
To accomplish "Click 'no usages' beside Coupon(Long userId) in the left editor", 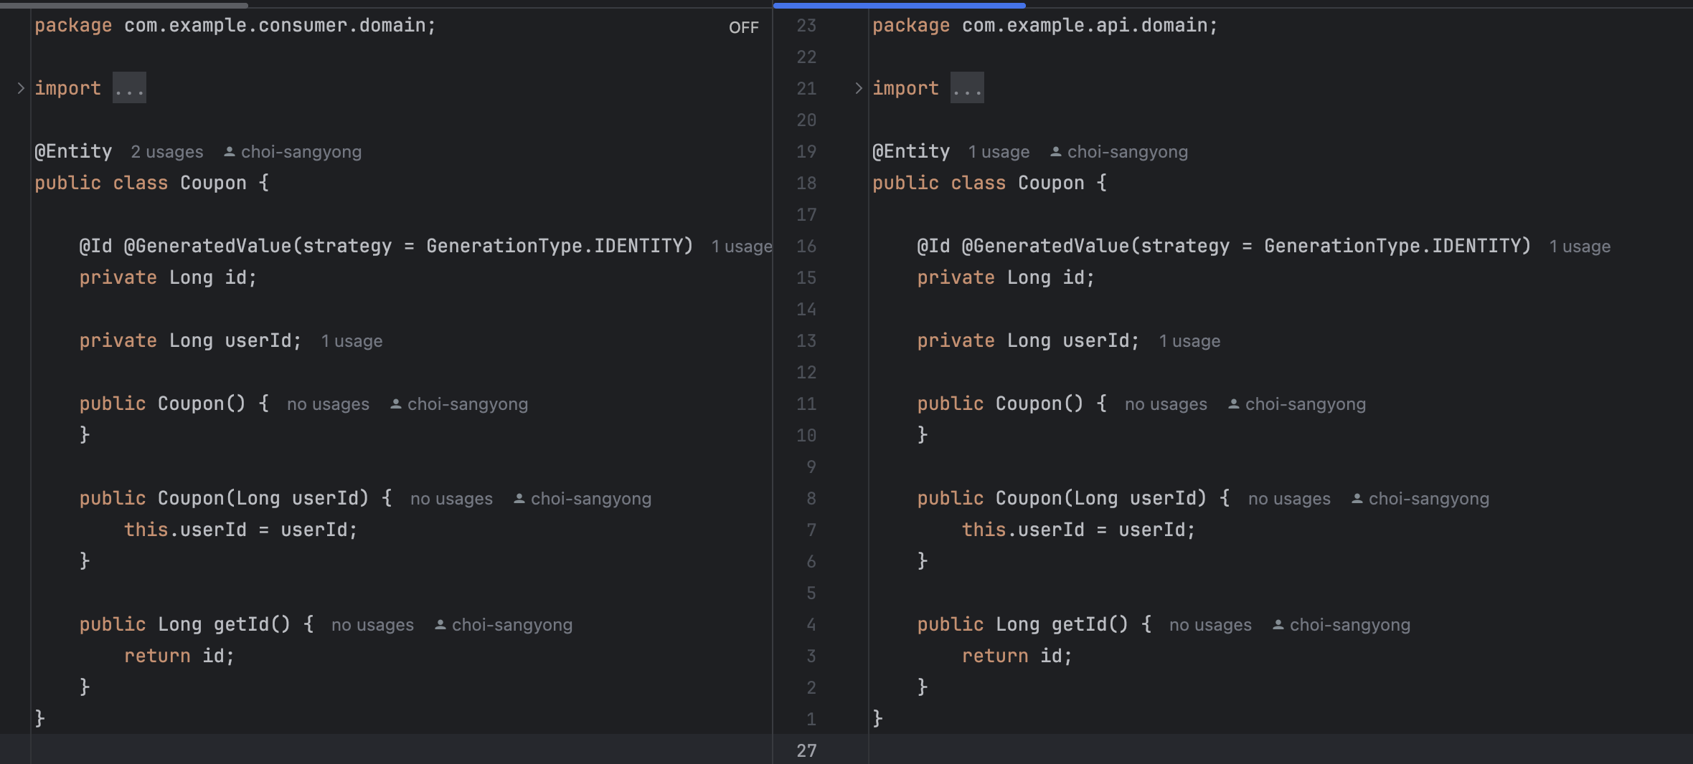I will click(451, 499).
